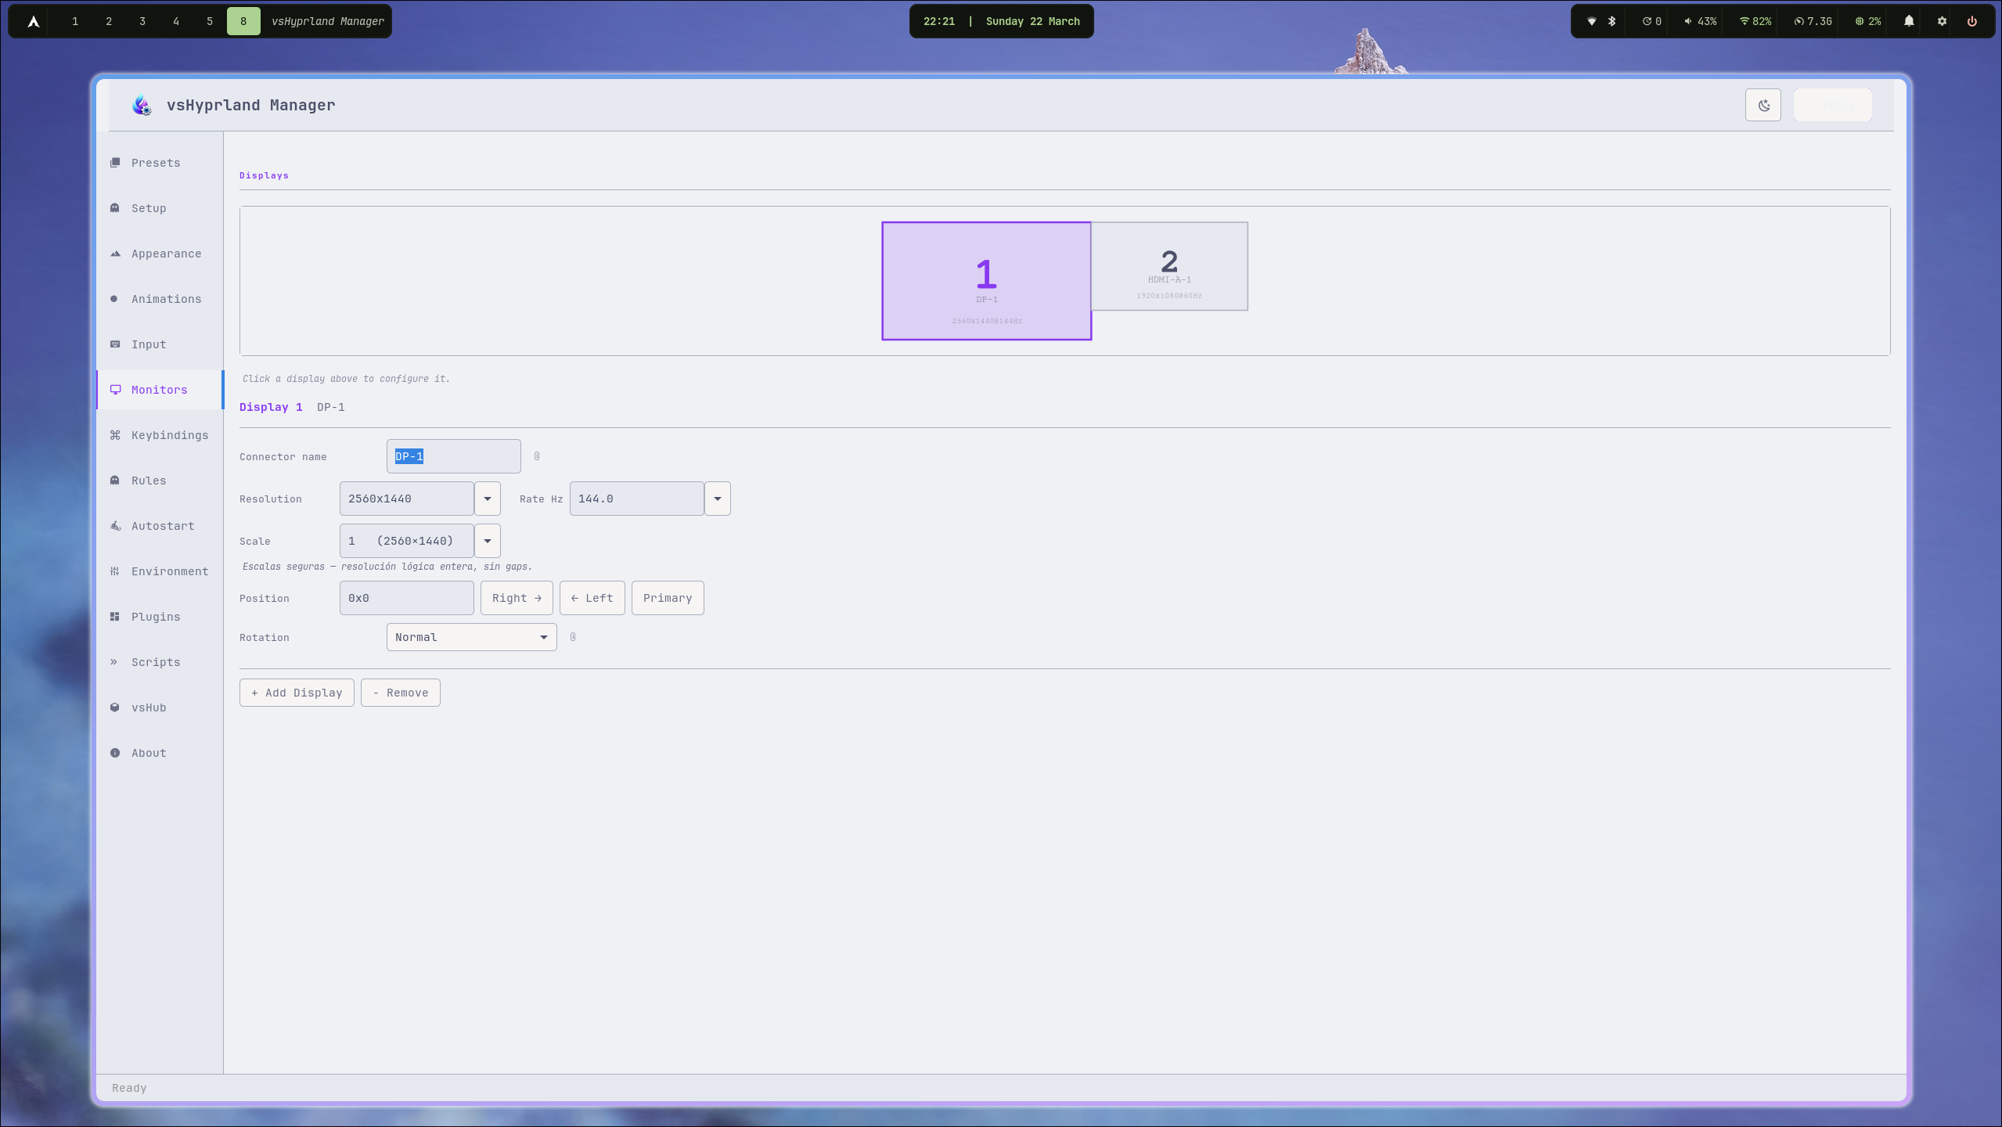Screen dimensions: 2002x1127
Task: Click the - Remove button
Action: [x=401, y=693]
